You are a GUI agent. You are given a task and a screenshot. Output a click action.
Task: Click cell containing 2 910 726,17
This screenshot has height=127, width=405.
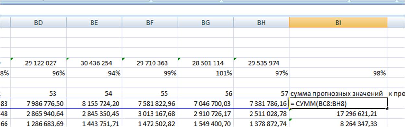tap(205, 113)
